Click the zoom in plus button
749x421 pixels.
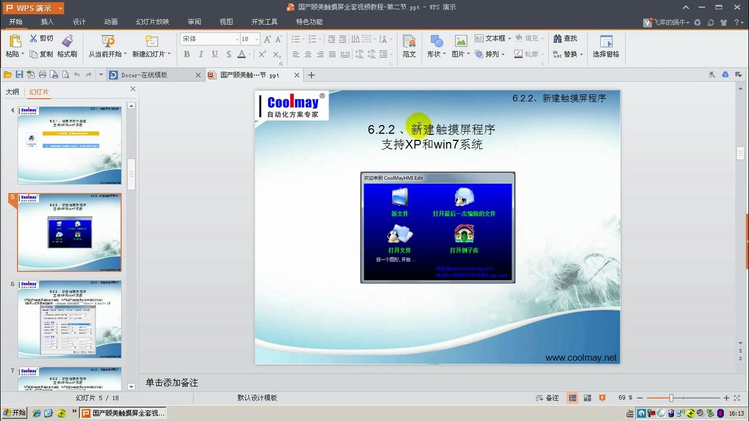coord(727,398)
